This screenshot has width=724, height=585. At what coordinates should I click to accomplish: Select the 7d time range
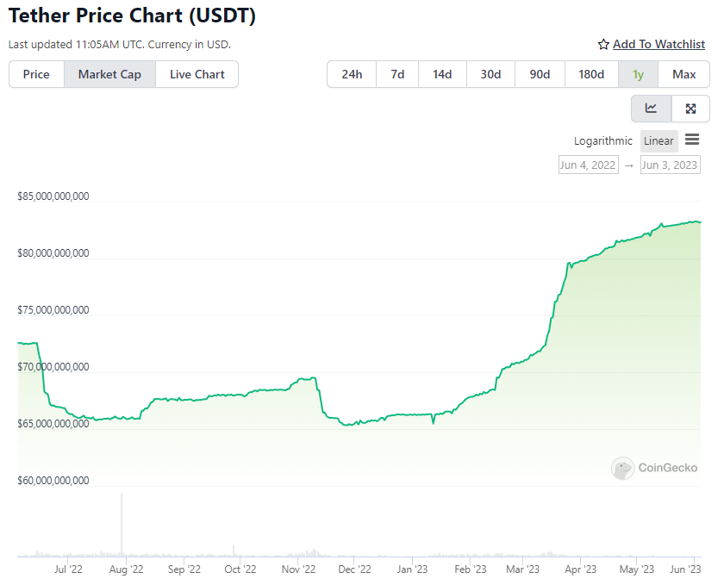point(397,74)
